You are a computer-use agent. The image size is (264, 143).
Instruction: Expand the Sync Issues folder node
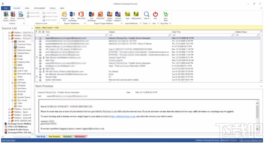[x=12, y=100]
